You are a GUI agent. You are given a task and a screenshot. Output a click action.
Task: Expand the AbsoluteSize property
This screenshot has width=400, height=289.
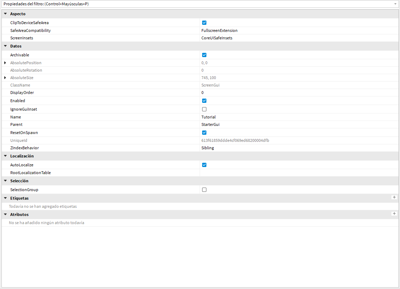coord(5,77)
